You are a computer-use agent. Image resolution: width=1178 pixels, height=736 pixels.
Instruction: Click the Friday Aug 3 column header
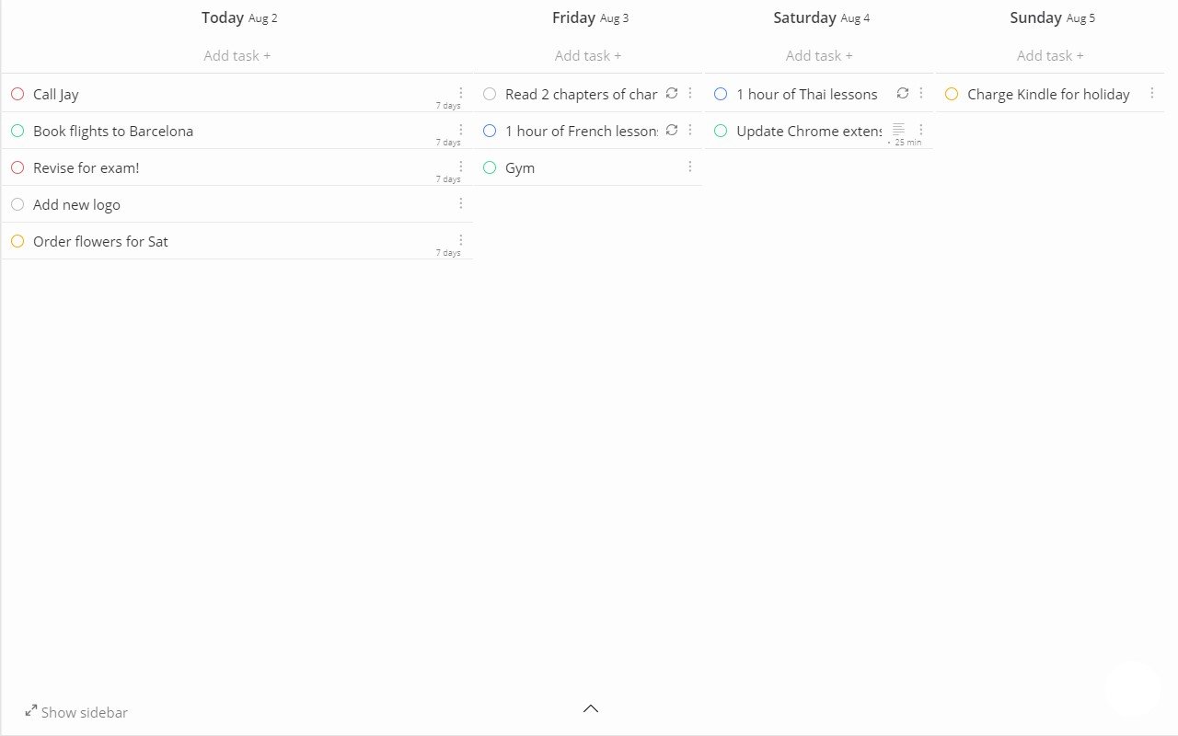591,17
